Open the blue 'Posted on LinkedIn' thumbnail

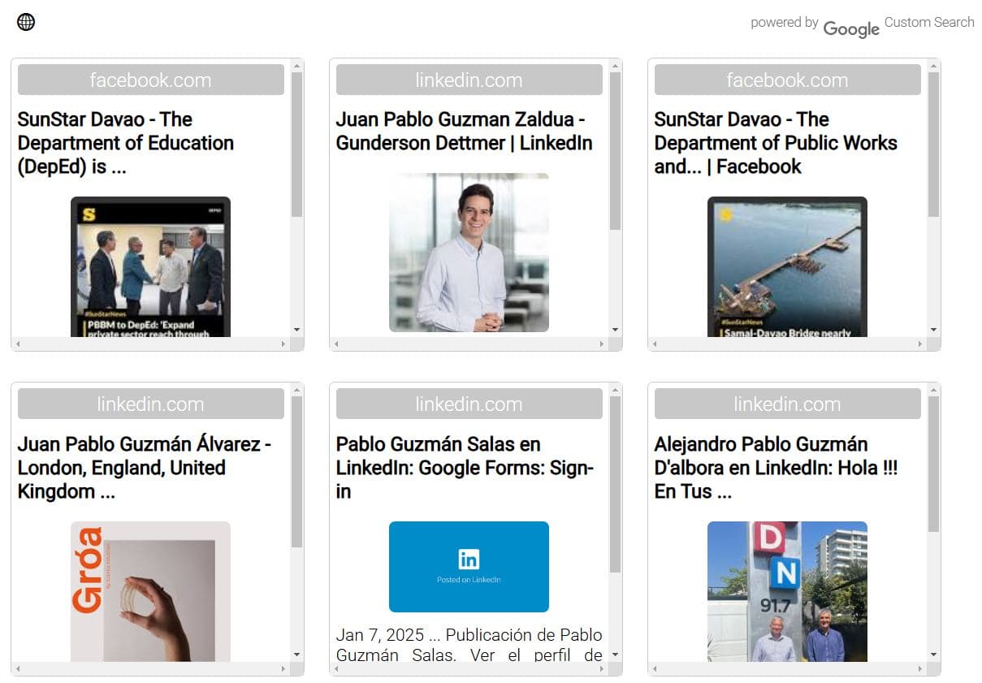point(469,567)
